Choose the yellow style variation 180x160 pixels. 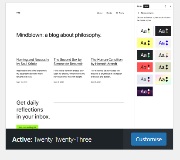(145, 43)
